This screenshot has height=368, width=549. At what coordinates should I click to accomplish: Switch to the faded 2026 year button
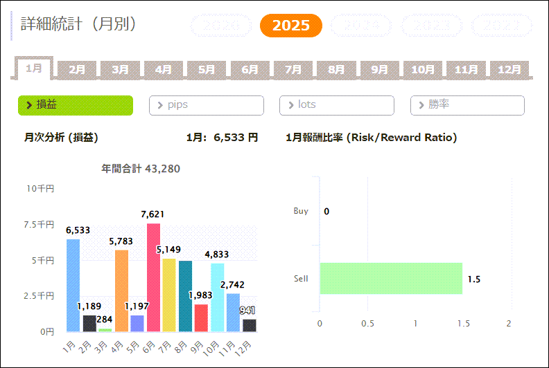tap(222, 26)
